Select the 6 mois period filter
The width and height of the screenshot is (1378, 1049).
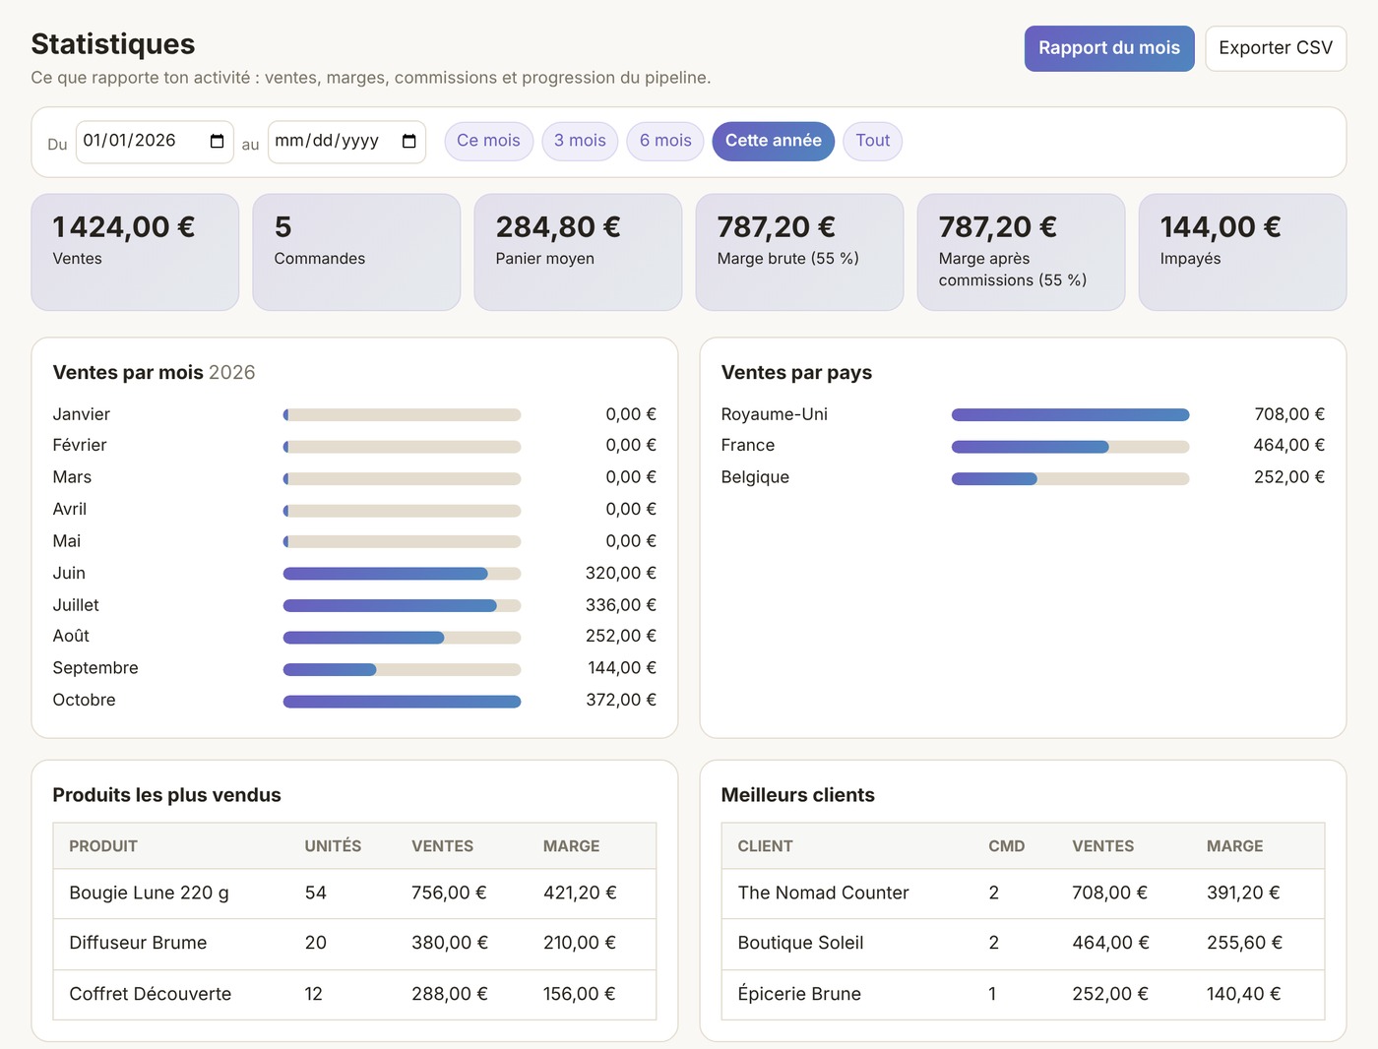coord(665,141)
